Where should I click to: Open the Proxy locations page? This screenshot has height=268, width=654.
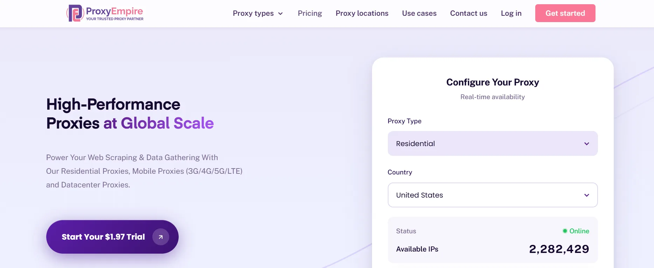click(x=362, y=13)
